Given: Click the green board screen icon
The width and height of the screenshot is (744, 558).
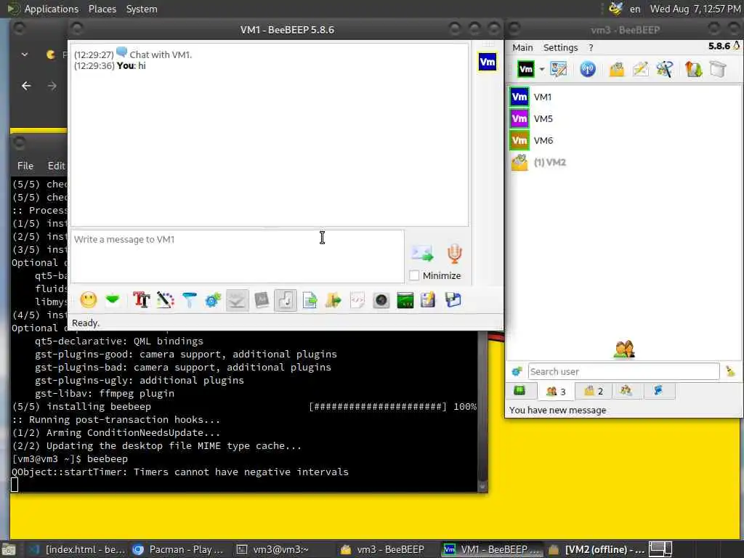Looking at the screenshot, I should click(x=405, y=300).
